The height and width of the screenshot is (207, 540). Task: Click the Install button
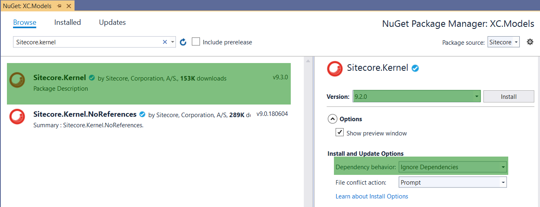point(509,96)
